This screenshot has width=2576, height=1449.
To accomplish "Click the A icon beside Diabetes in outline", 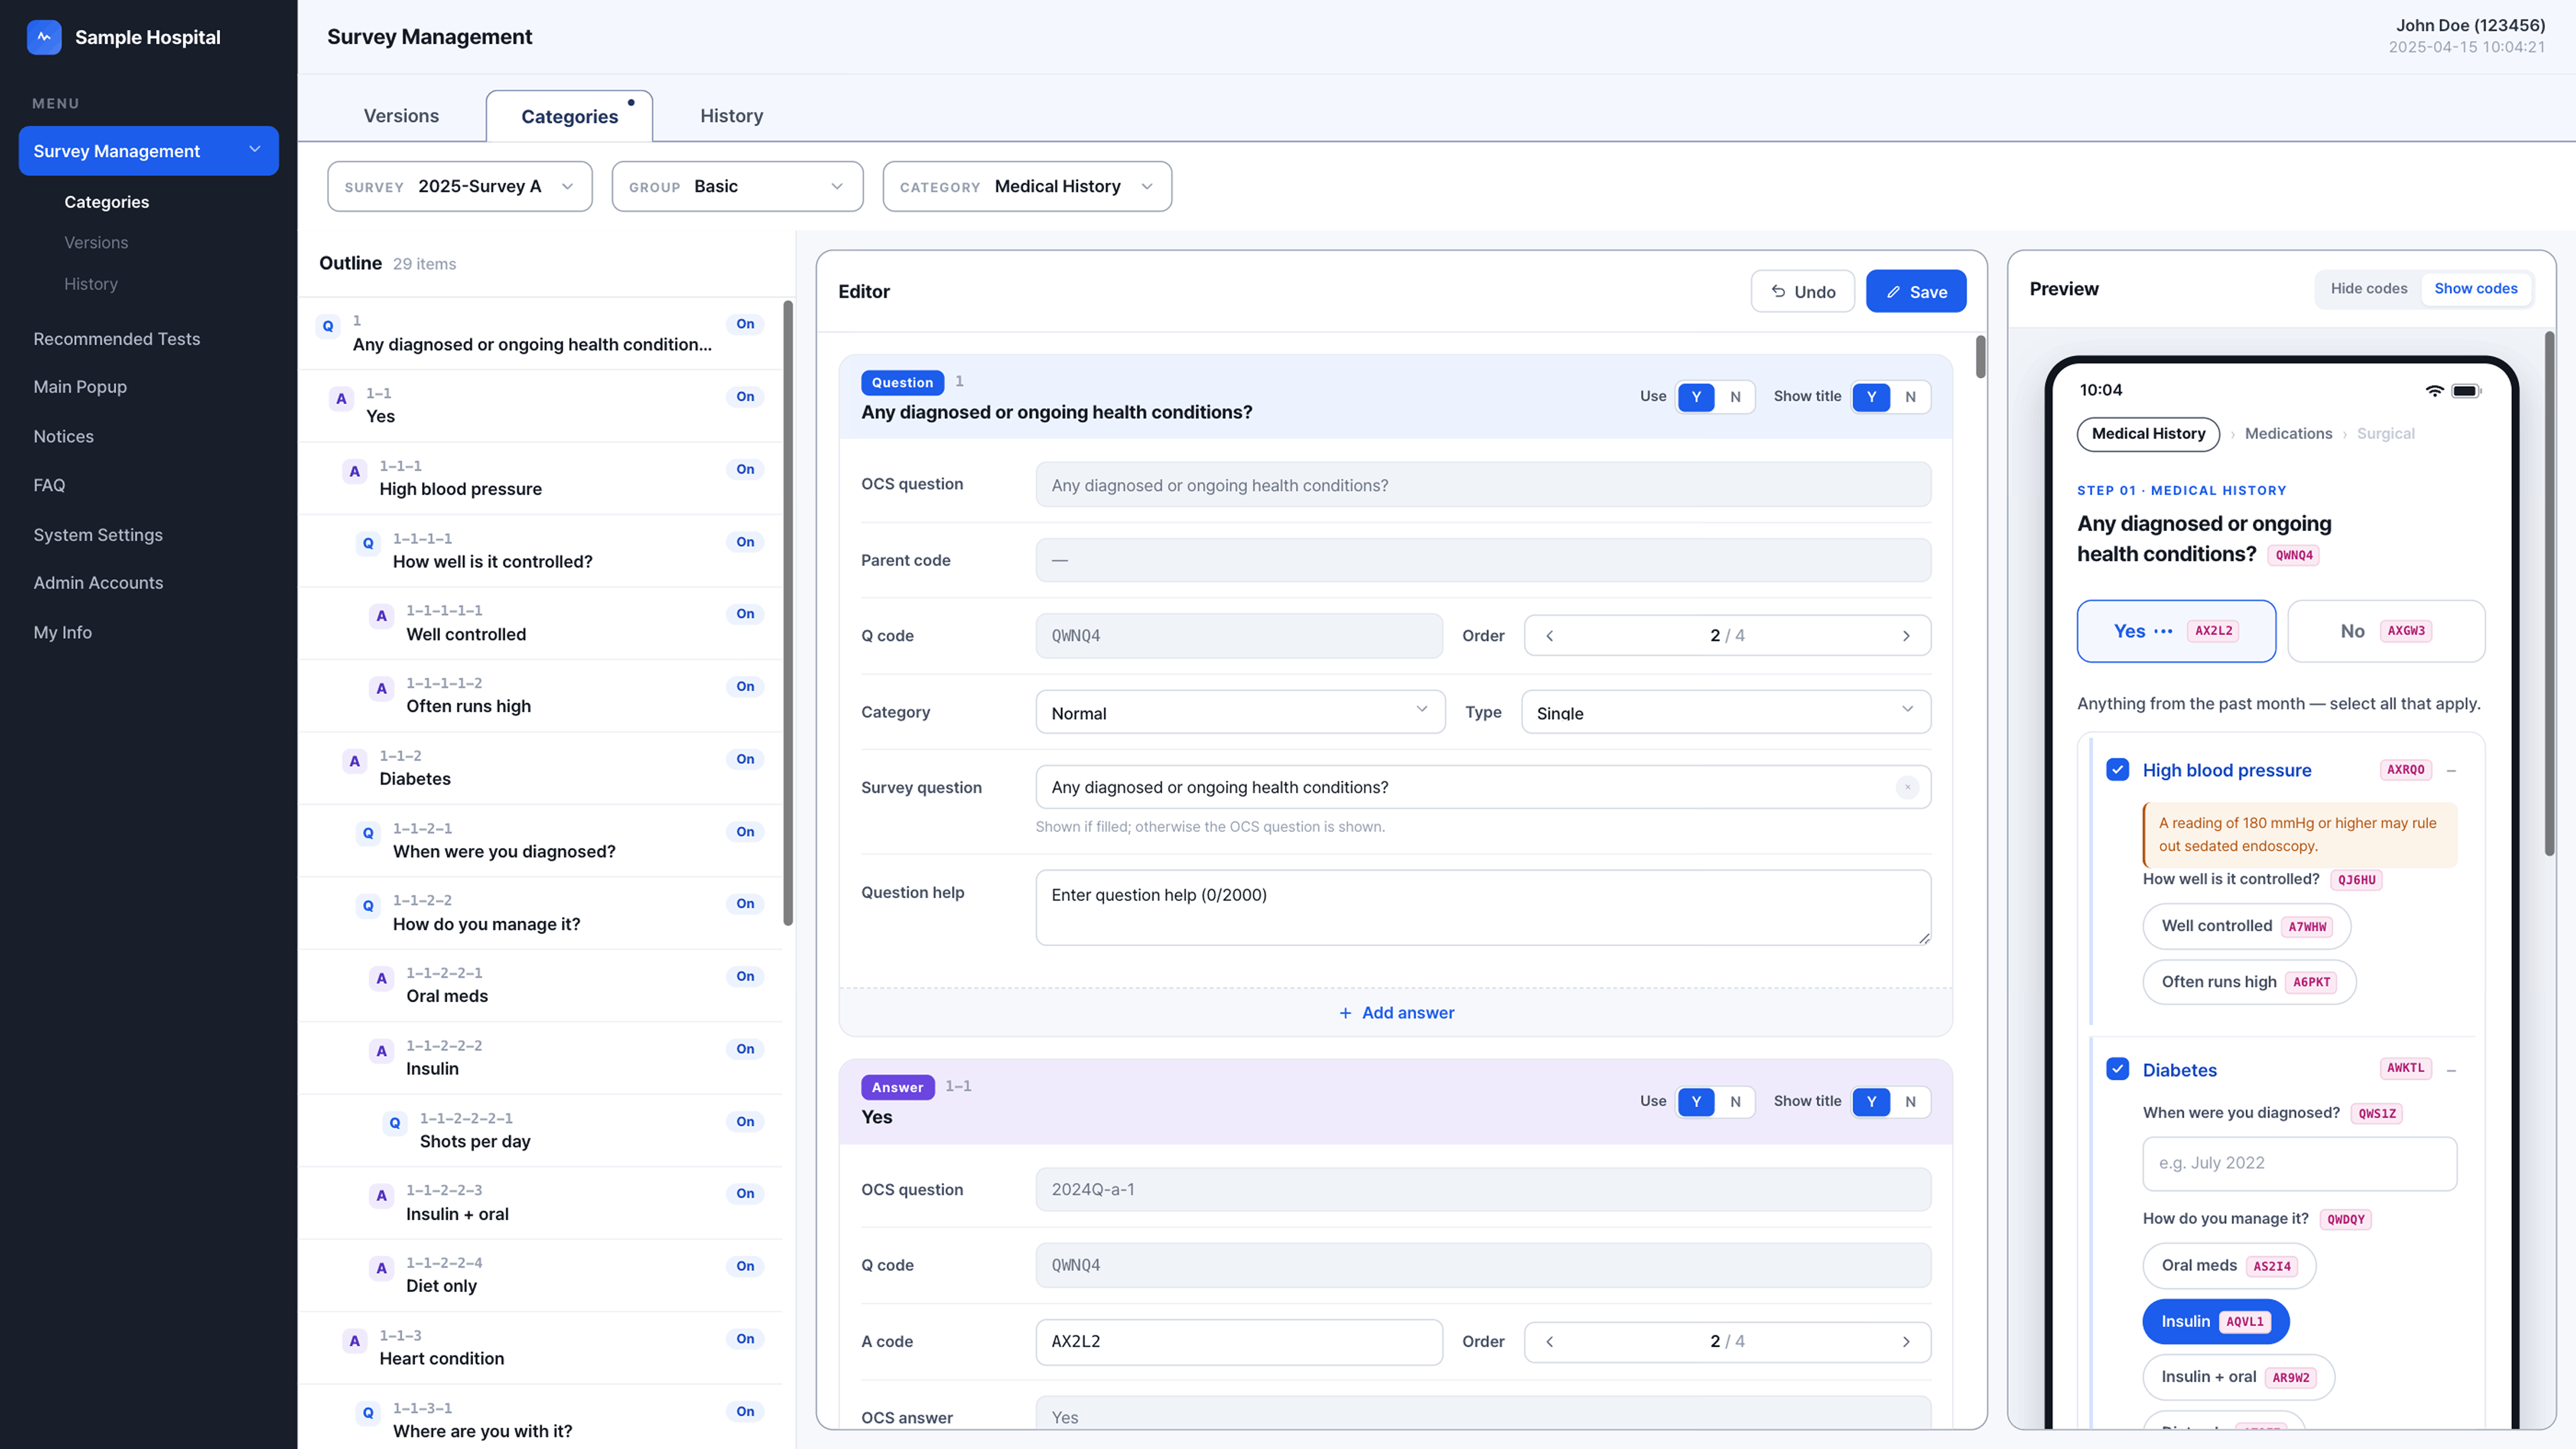I will click(354, 761).
